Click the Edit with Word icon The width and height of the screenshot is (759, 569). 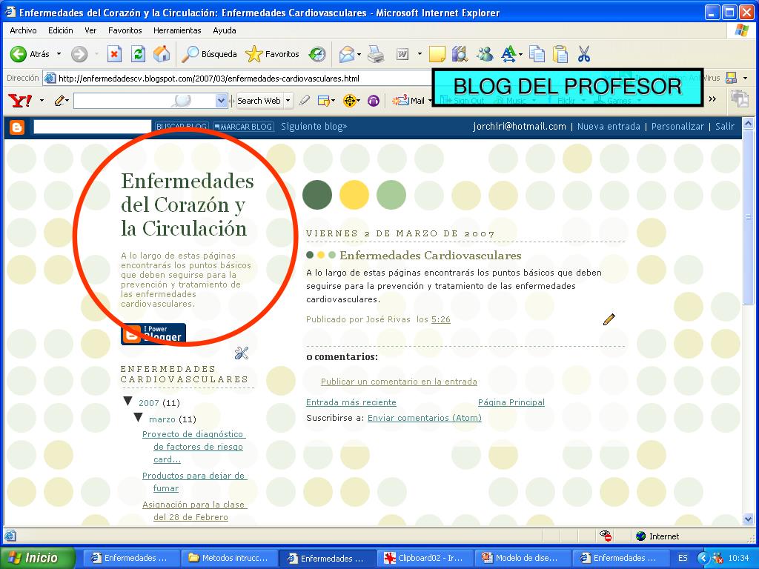click(402, 54)
